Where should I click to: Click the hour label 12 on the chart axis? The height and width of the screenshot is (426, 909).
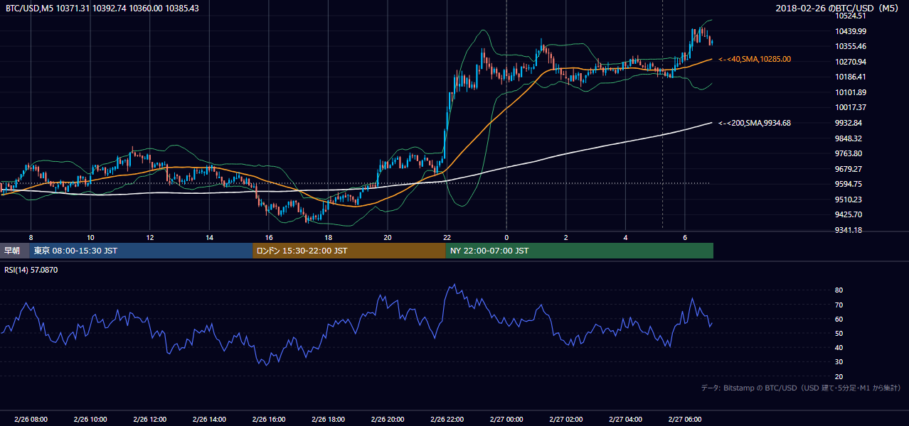tap(150, 236)
